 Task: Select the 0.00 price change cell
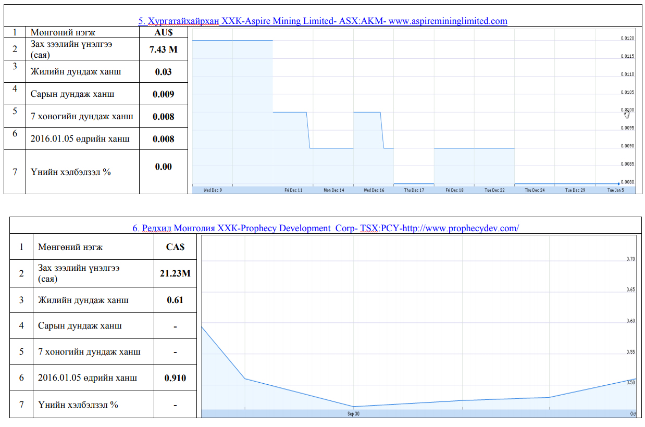coord(163,167)
